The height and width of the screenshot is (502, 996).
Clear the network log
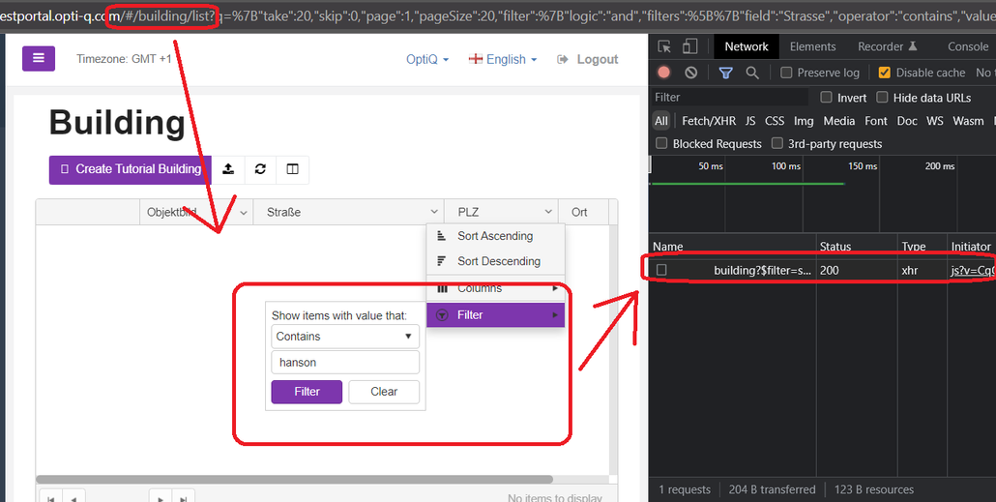[690, 73]
